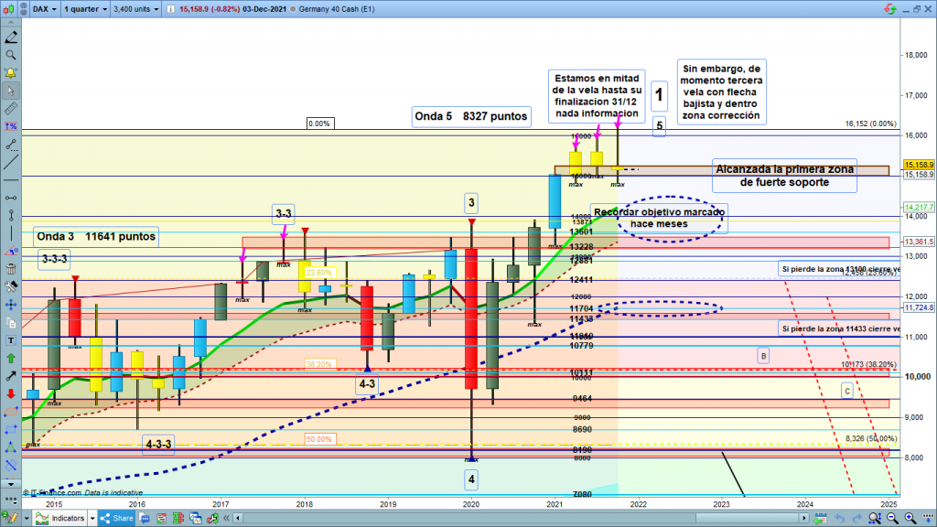The image size is (937, 527).
Task: Select the pencil drawing tool
Action: click(10, 38)
